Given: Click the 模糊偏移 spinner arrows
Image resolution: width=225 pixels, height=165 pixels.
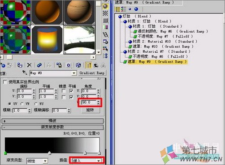Looking at the screenshot, I should pyautogui.click(x=69, y=110).
